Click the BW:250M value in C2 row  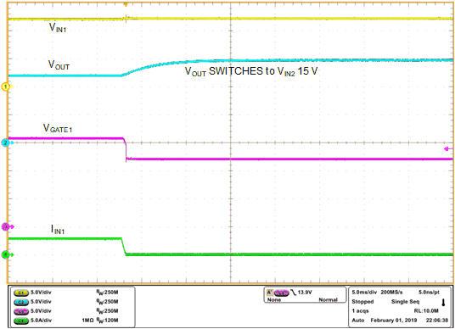coord(107,303)
